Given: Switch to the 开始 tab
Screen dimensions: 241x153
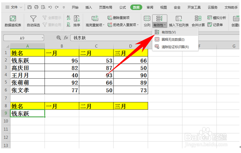Looking at the screenshot, I should pos(75,7).
